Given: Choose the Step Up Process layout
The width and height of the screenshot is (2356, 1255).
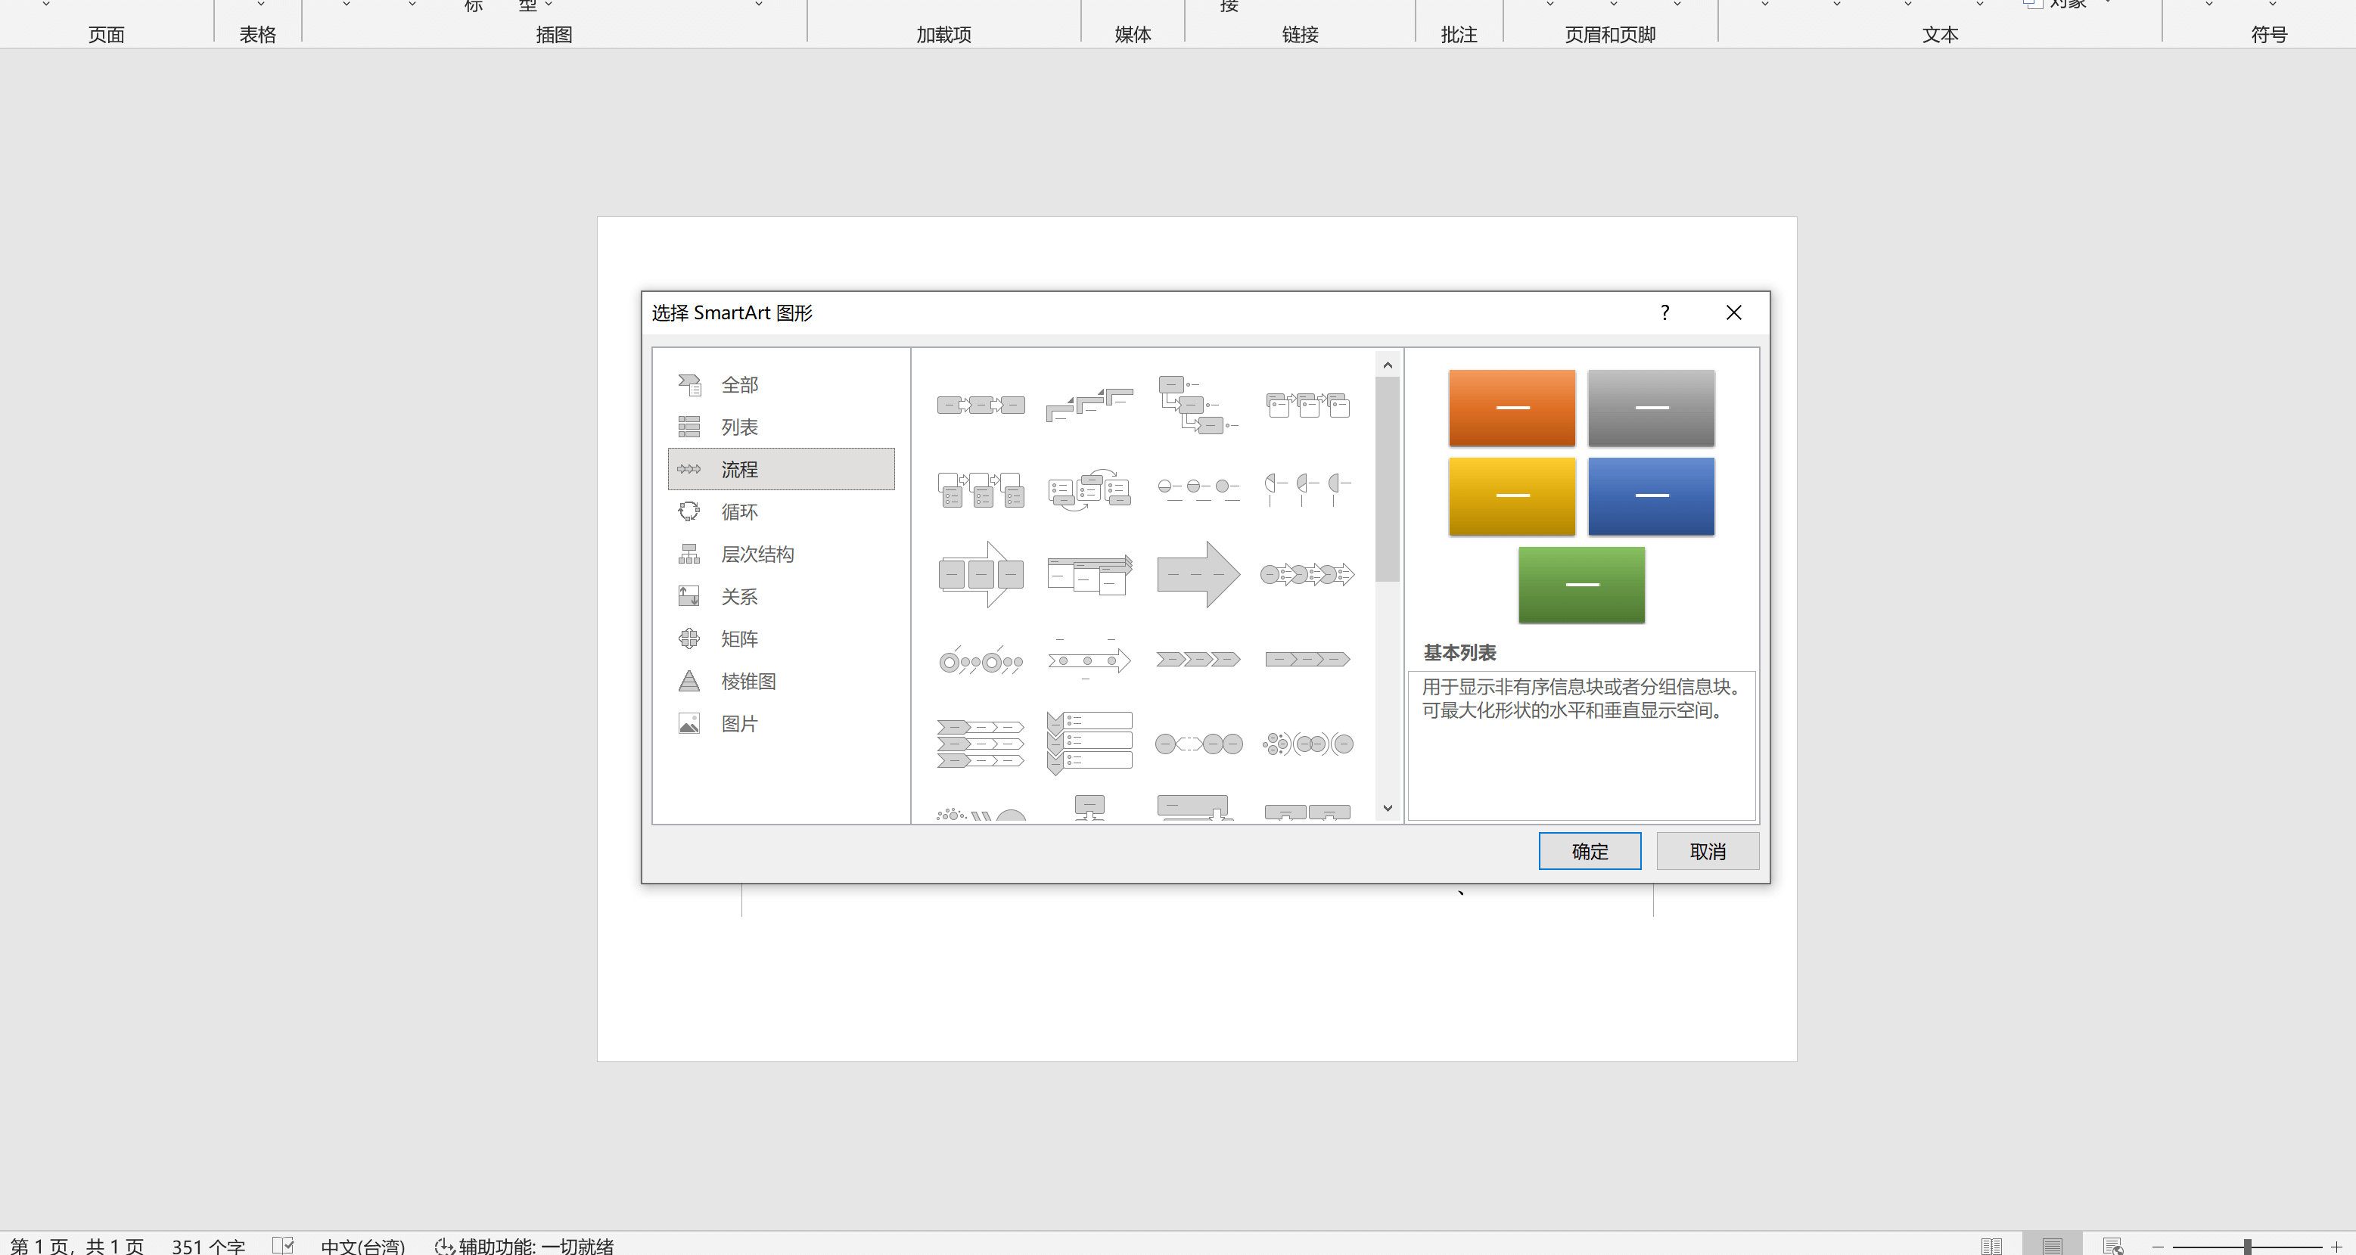Looking at the screenshot, I should click(x=1089, y=405).
